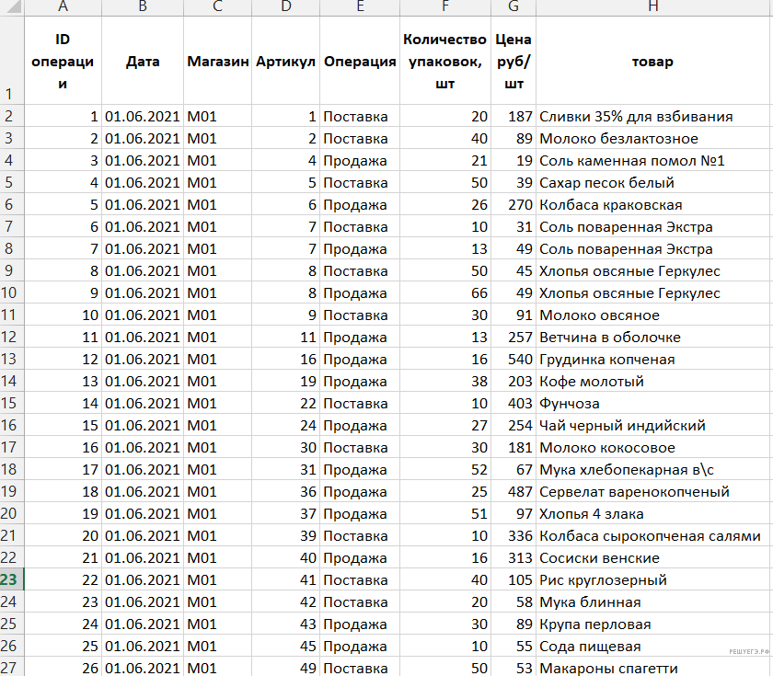Select the 'Фунчоза' cell
773x676 pixels.
571,404
